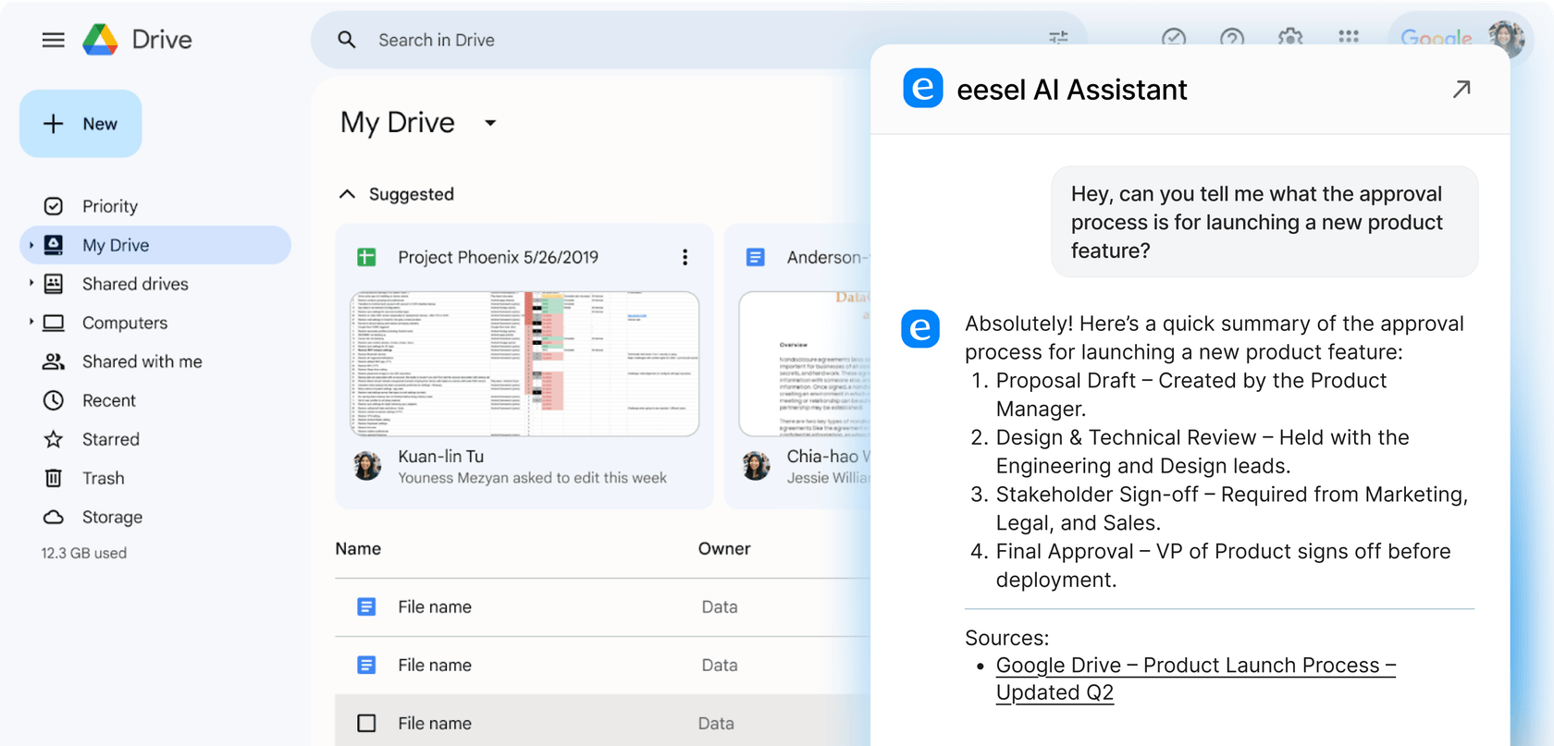Expand eesel AI Assistant in new window
Viewport: 1554px width, 746px height.
[1461, 90]
